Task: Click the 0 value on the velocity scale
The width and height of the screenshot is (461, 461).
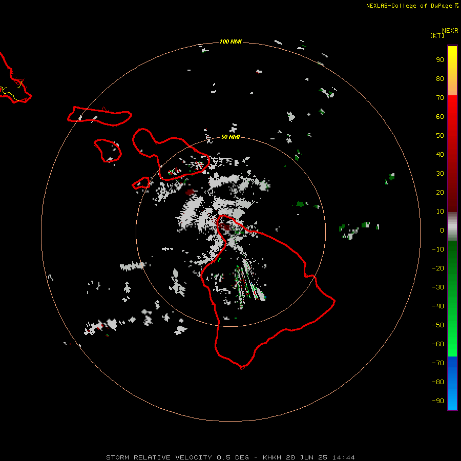Action: pyautogui.click(x=442, y=230)
